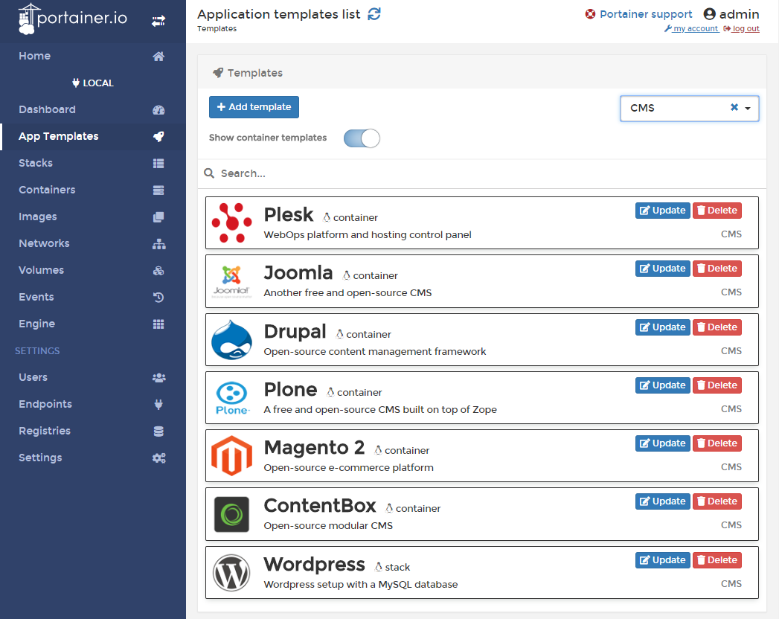Click the Plesk red dots logo
This screenshot has width=779, height=619.
231,223
